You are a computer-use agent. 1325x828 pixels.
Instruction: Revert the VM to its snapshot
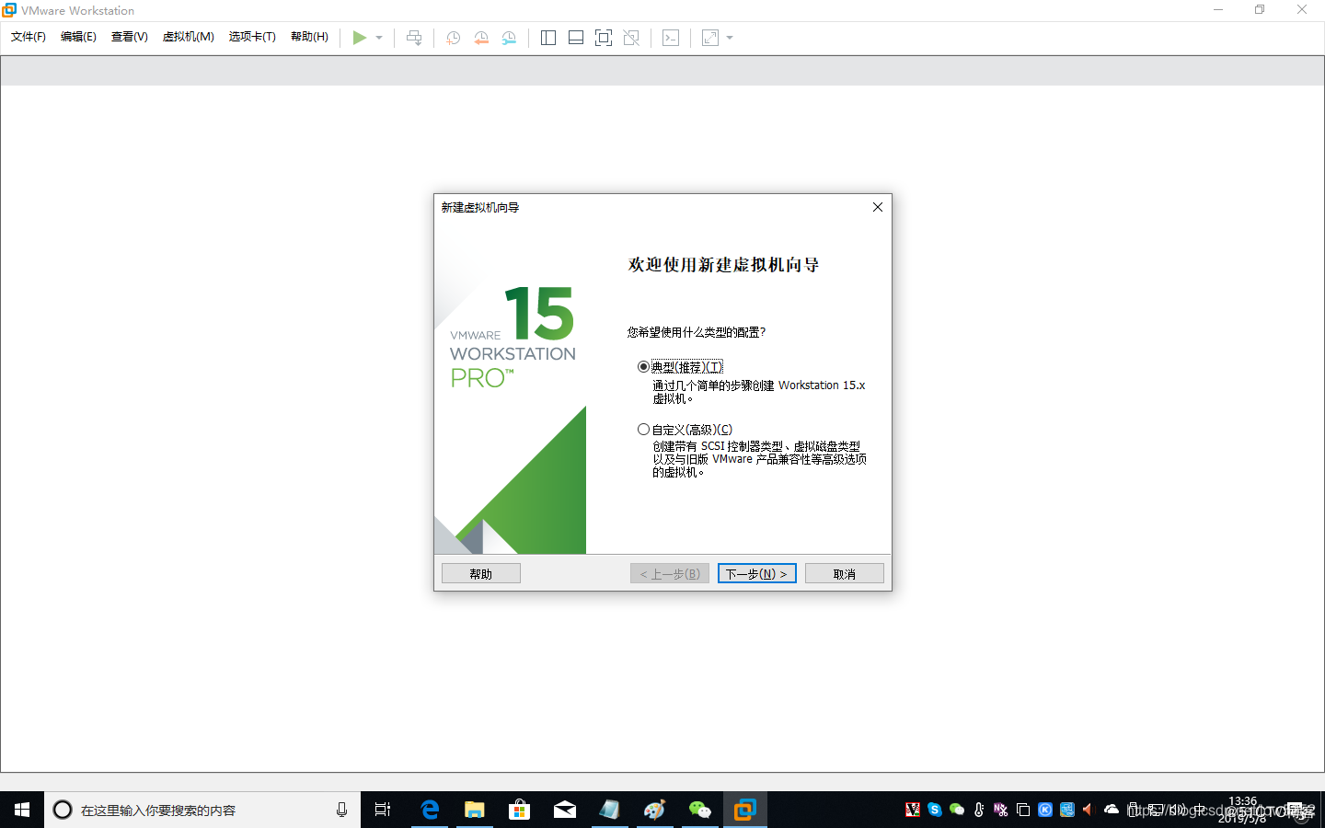[481, 38]
